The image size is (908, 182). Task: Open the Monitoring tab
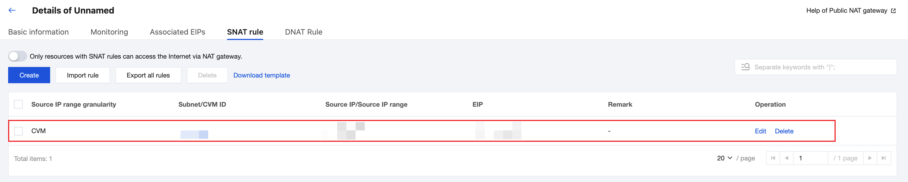109,32
